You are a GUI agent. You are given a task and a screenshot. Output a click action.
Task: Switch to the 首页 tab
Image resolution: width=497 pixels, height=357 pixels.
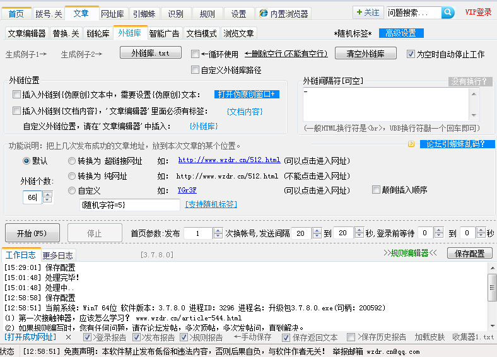pos(16,14)
